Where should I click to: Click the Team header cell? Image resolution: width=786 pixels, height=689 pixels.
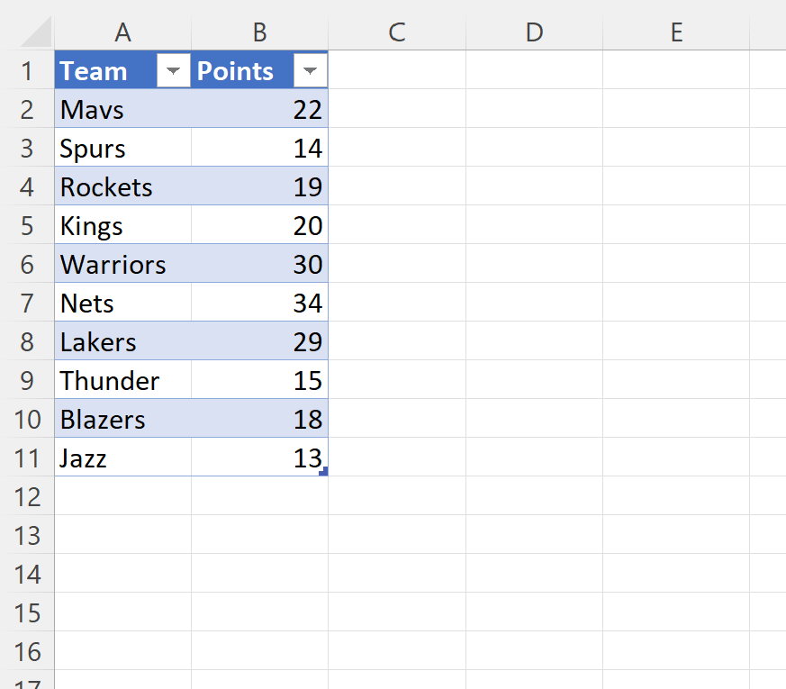pyautogui.click(x=99, y=69)
